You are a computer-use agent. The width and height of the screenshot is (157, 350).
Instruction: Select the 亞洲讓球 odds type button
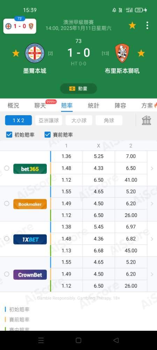pos(49,120)
